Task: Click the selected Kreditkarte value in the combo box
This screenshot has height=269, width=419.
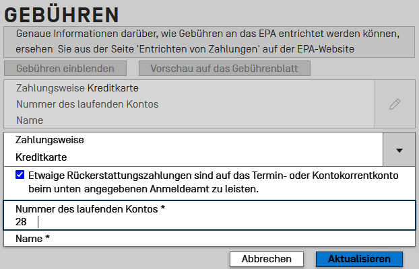Action: coord(41,156)
